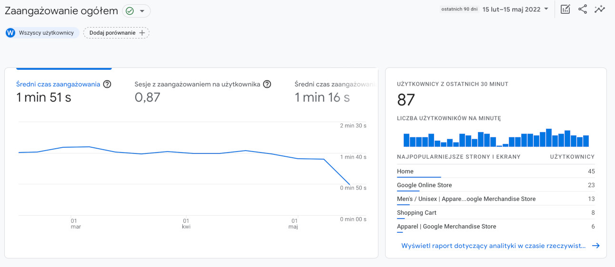Select the Średni czas zaangażowania metric tab
This screenshot has height=267, width=615.
pyautogui.click(x=64, y=92)
